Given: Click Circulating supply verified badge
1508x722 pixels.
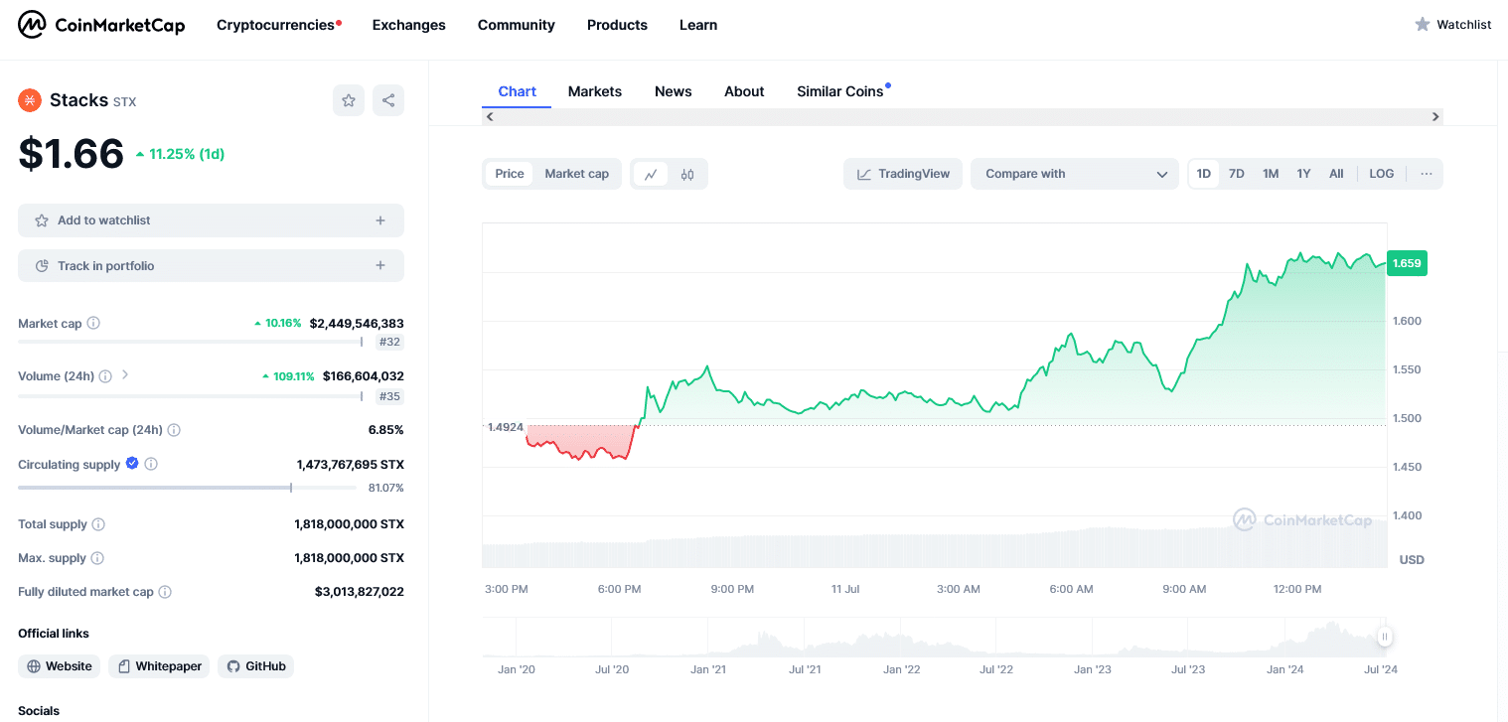Looking at the screenshot, I should tap(132, 464).
